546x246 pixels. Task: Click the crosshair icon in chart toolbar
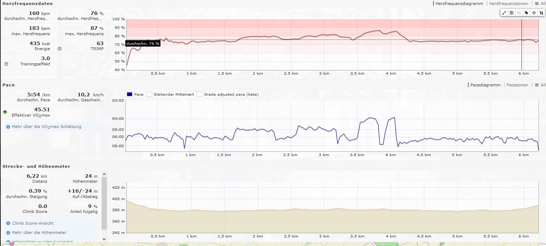(x=534, y=13)
